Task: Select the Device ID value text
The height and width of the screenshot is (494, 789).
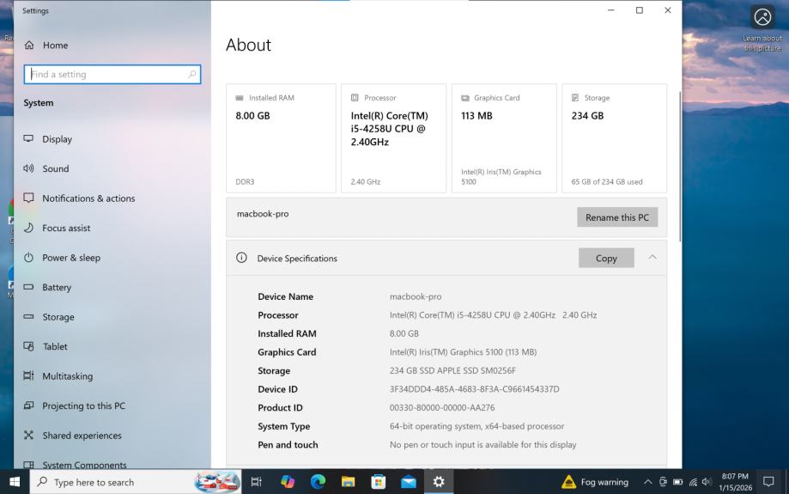Action: (x=475, y=389)
